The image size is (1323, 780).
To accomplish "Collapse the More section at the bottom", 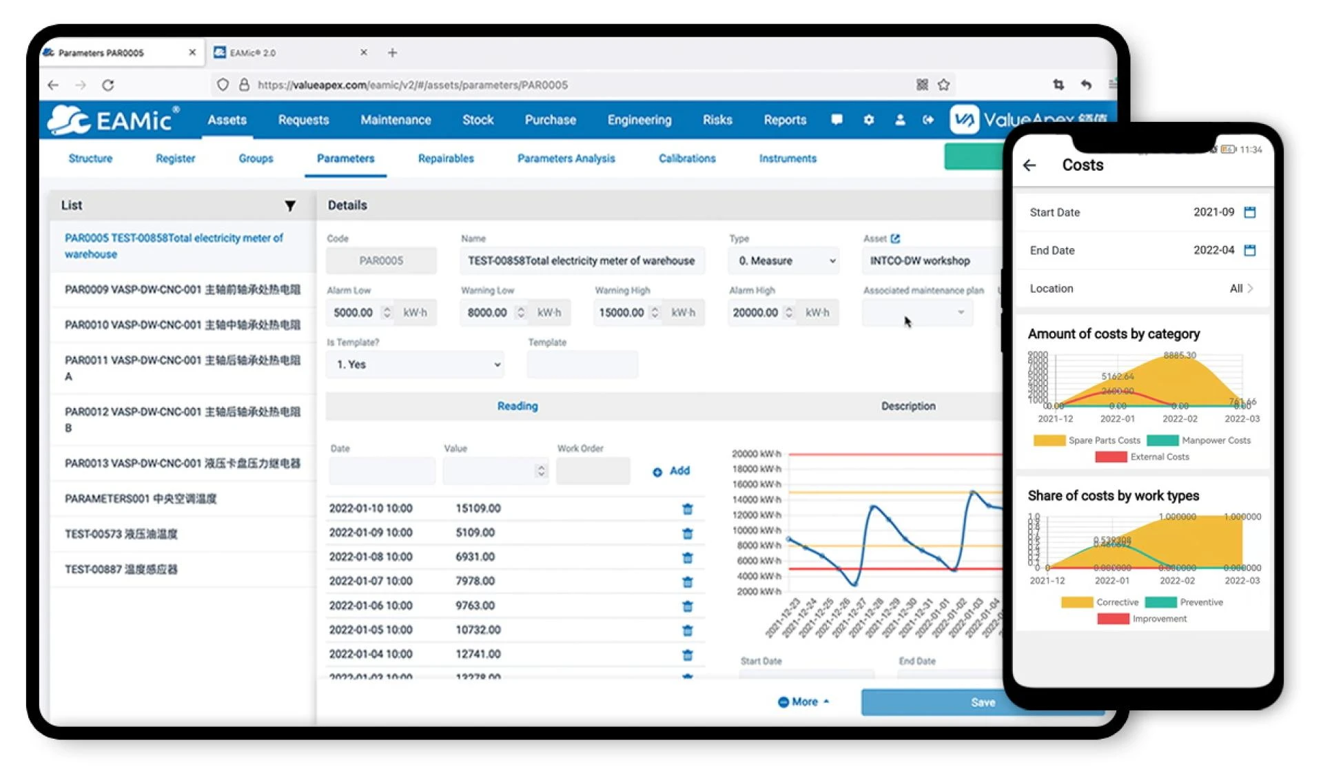I will tap(803, 701).
